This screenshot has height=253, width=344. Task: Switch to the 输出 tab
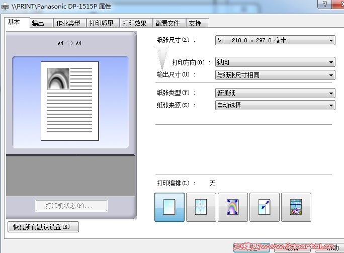[41, 23]
